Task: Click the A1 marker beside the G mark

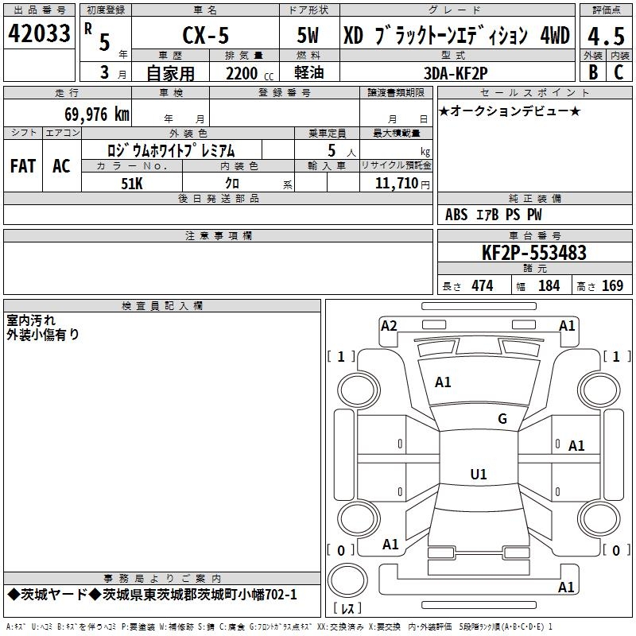Action: tap(576, 446)
